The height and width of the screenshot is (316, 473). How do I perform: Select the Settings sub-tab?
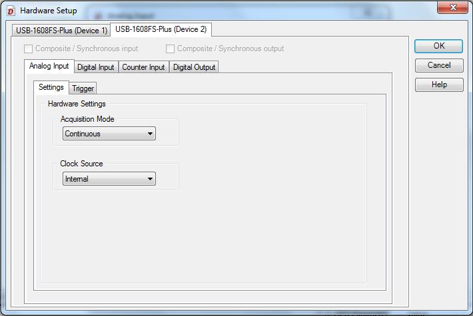pos(51,87)
